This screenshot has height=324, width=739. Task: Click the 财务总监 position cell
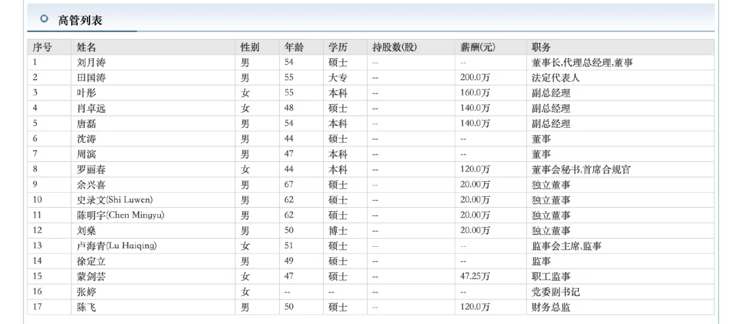point(551,307)
